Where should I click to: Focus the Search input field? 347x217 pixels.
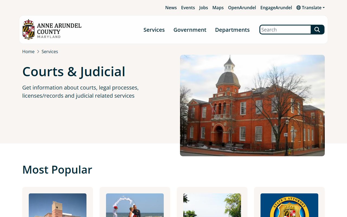pos(285,30)
